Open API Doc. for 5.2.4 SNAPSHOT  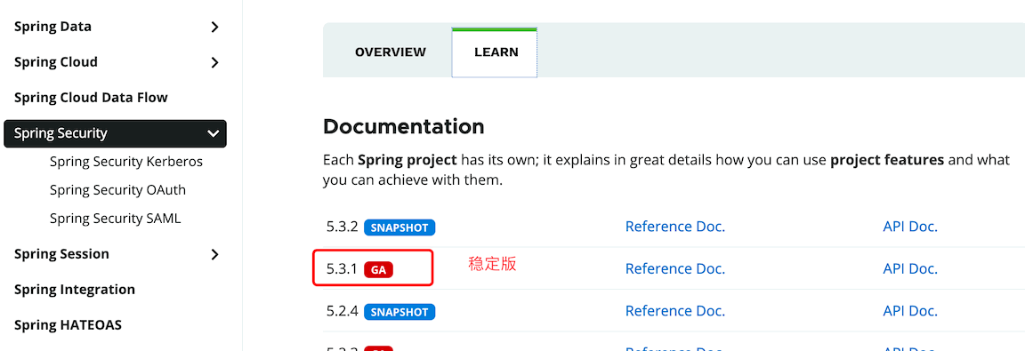pos(910,310)
